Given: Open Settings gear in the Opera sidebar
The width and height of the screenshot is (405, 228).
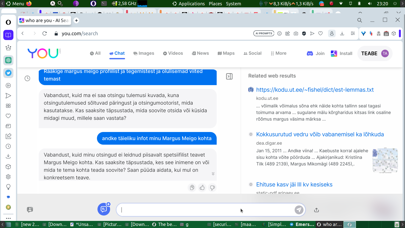Looking at the screenshot, I should click(x=8, y=177).
